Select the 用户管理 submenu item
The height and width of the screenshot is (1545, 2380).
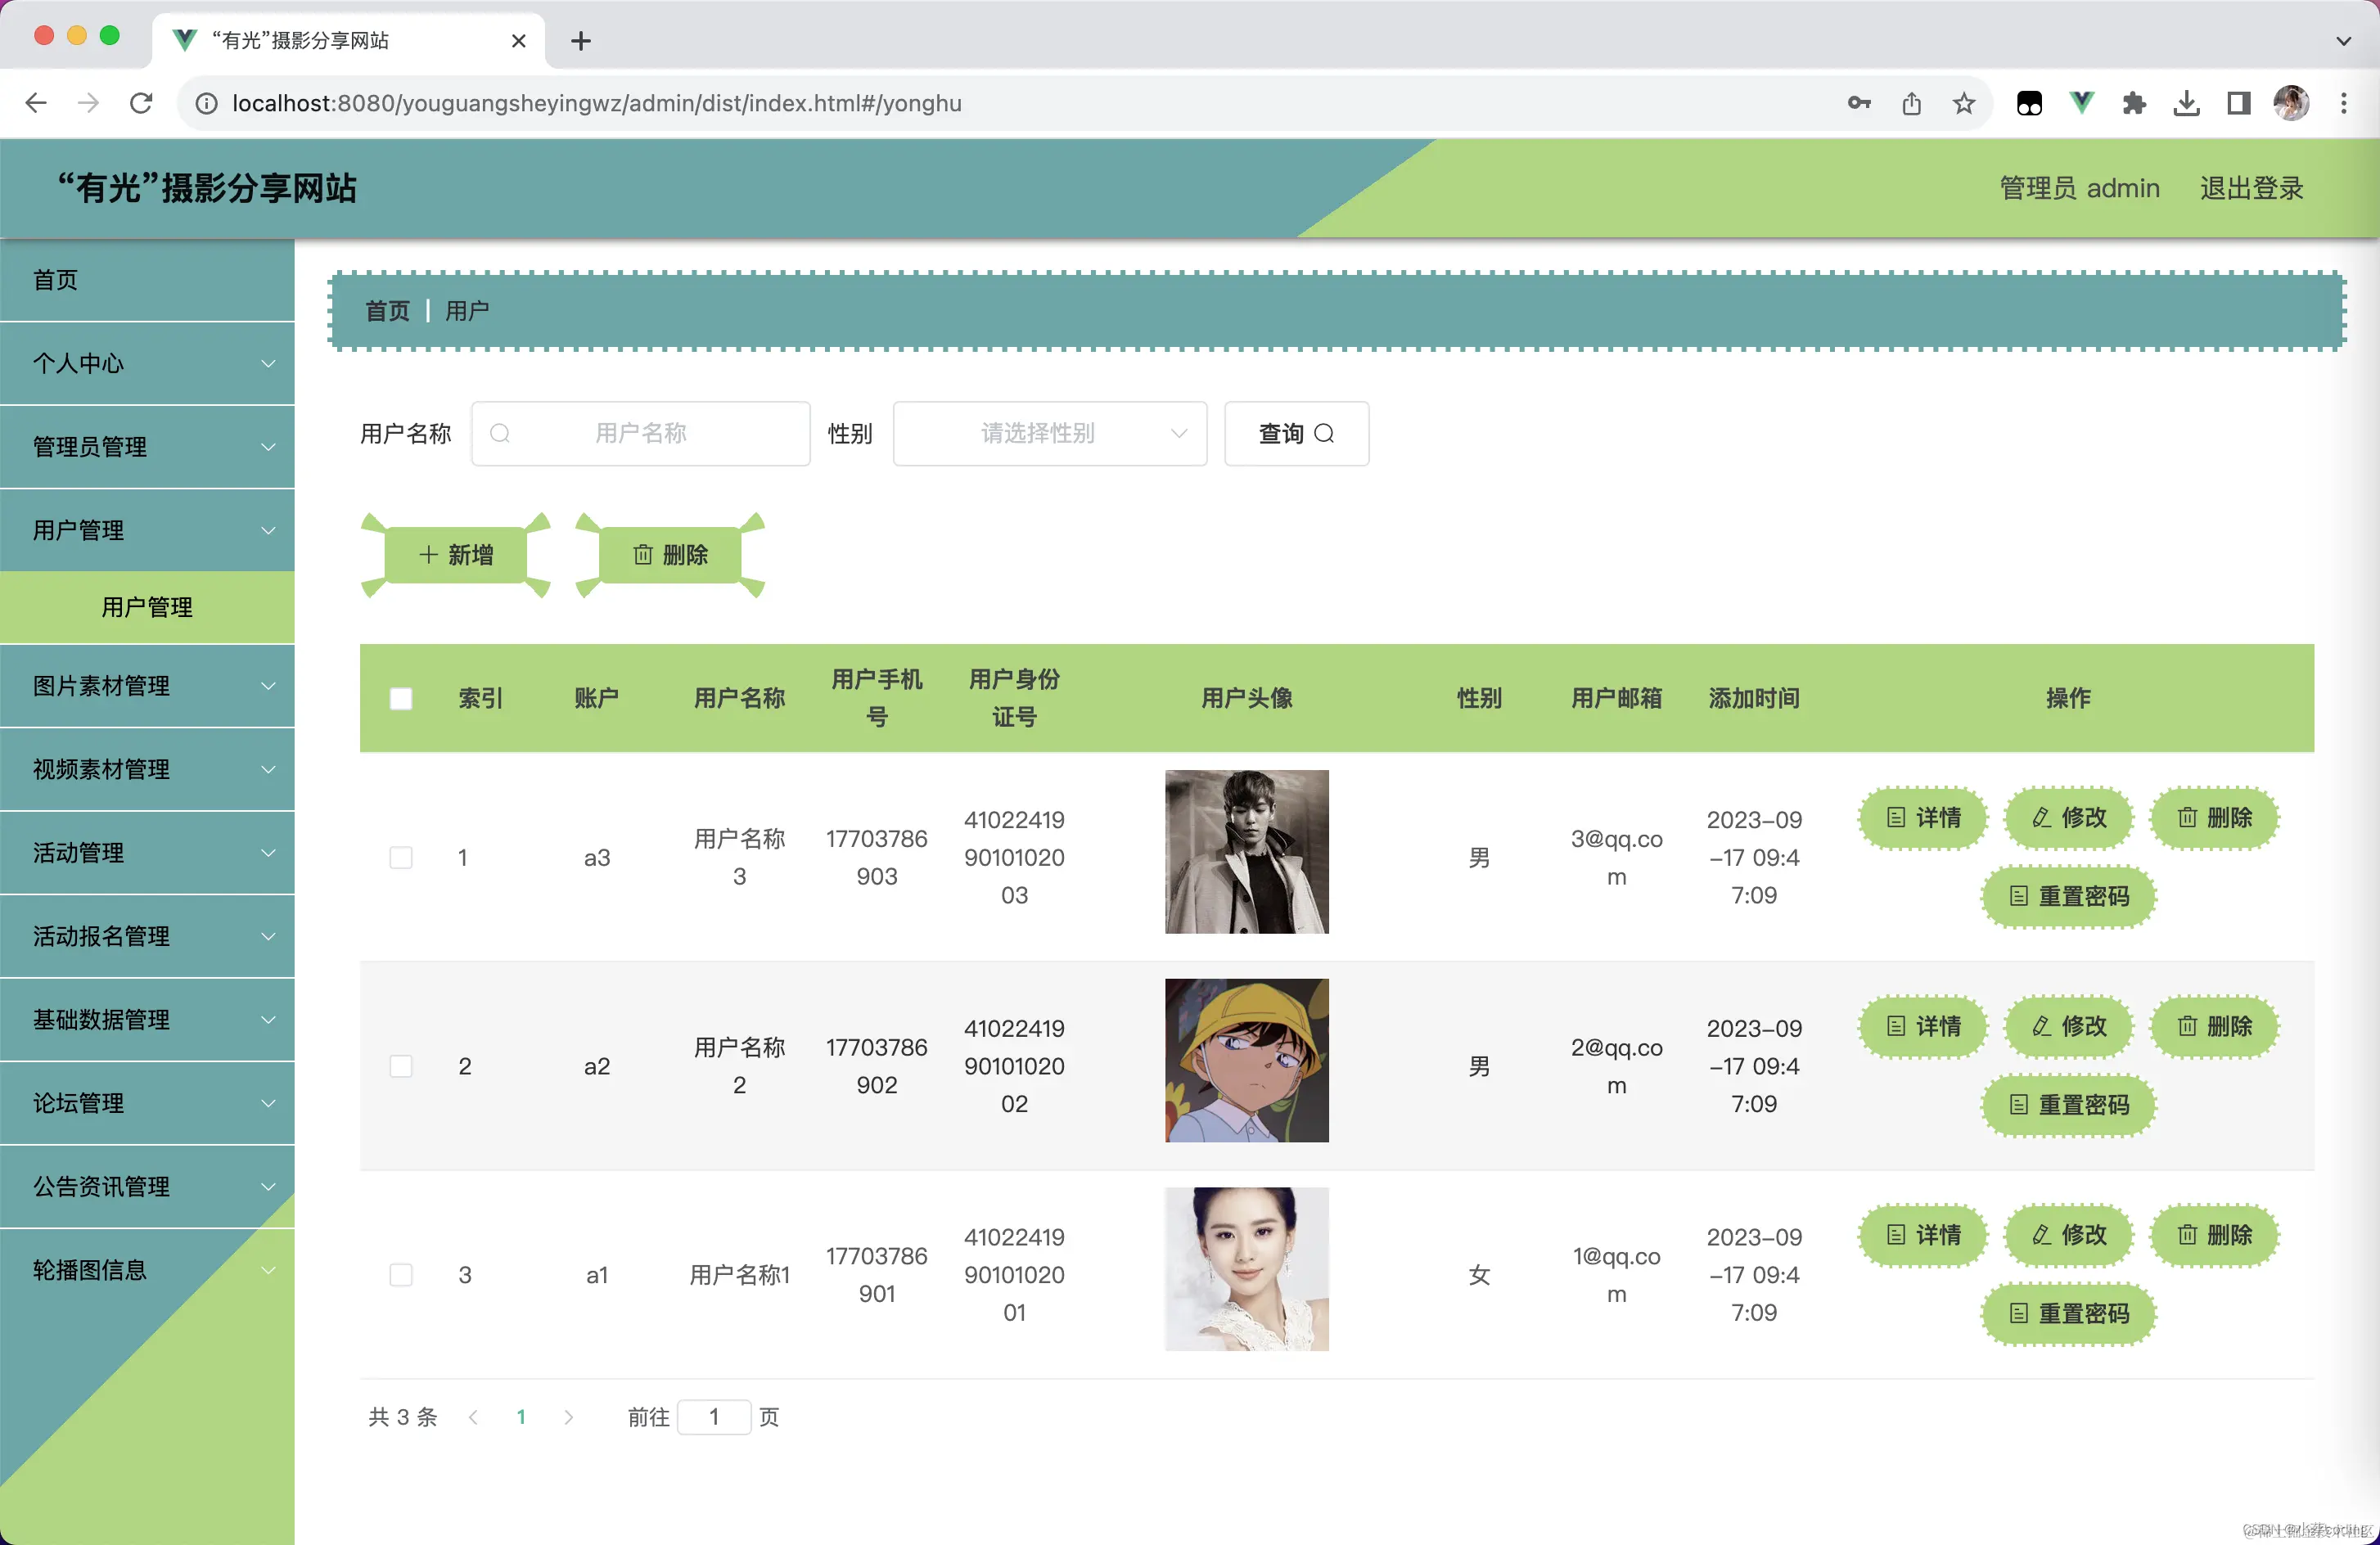tap(148, 607)
